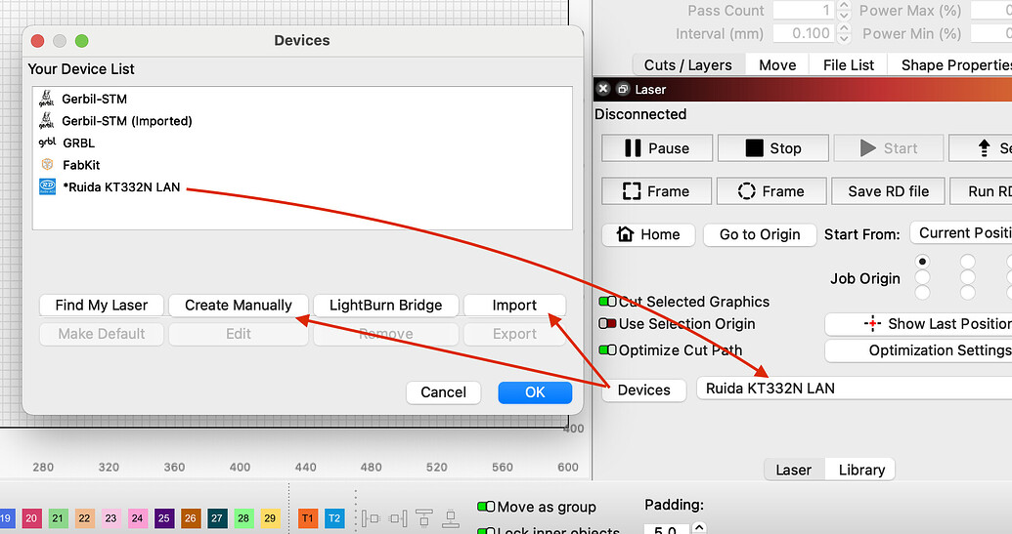Start the laser job
1012x534 pixels.
pos(889,148)
